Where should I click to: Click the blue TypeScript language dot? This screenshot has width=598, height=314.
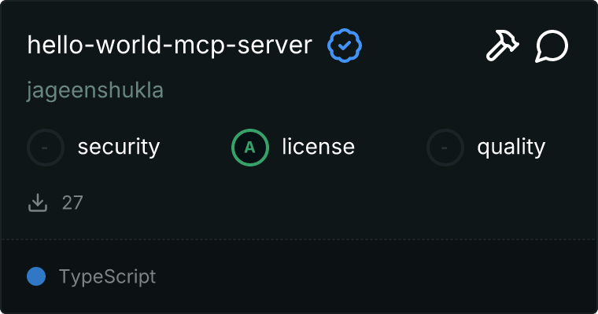pyautogui.click(x=36, y=276)
